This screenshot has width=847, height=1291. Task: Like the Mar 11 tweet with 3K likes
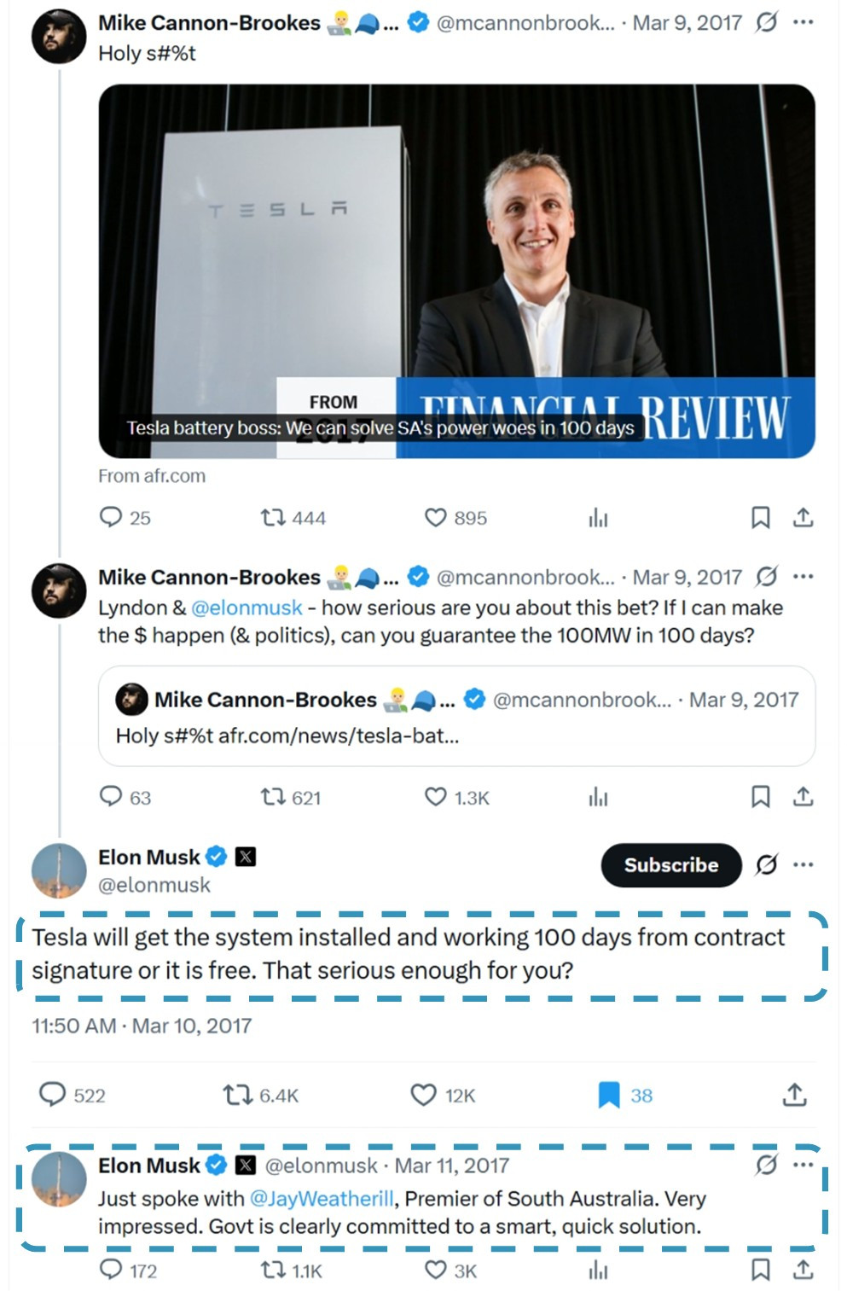tap(435, 1270)
